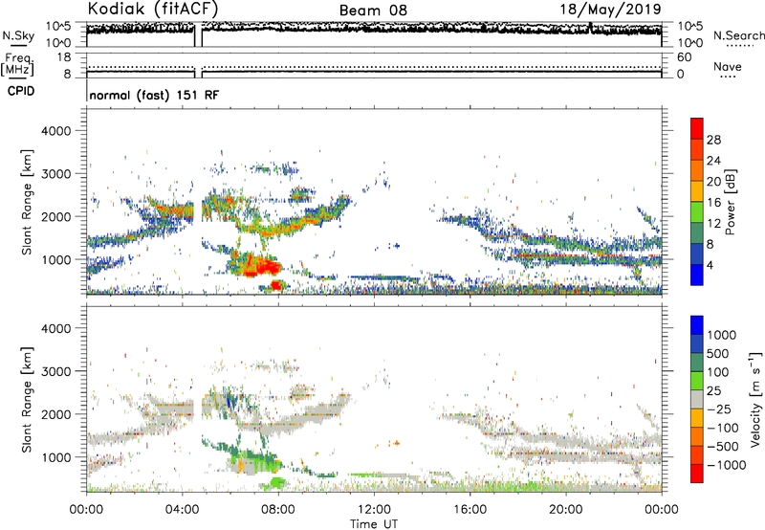Click the "Kodiak (fitACF)" title text
Viewport: 765px width, 530px height.
coord(153,9)
